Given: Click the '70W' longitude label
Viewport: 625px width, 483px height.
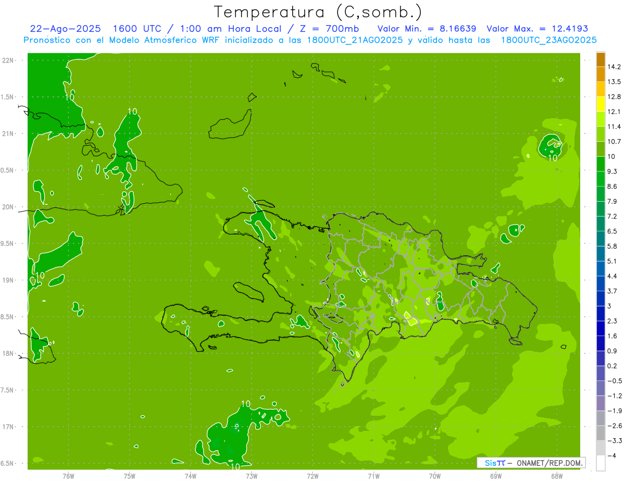Looking at the screenshot, I should [435, 476].
